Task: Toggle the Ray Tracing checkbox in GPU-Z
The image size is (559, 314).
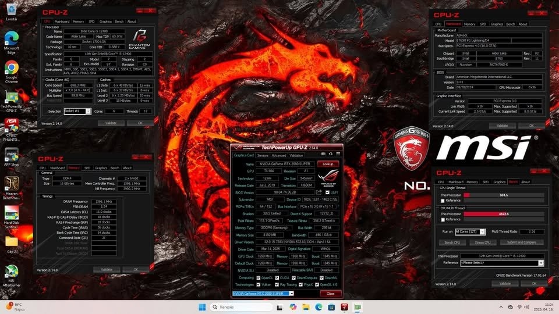Action: coord(277,284)
